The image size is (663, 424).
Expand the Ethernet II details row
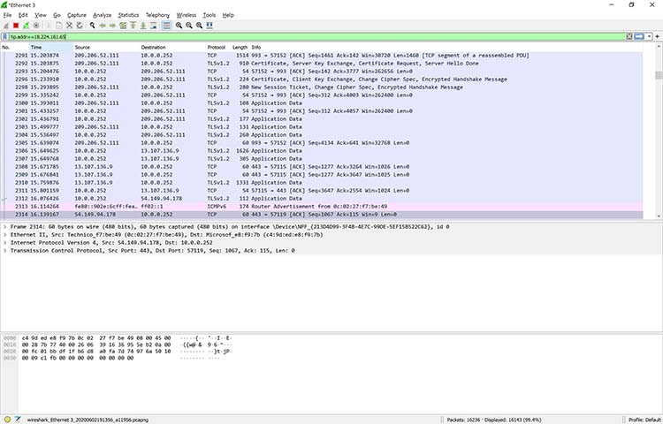pyautogui.click(x=4, y=235)
